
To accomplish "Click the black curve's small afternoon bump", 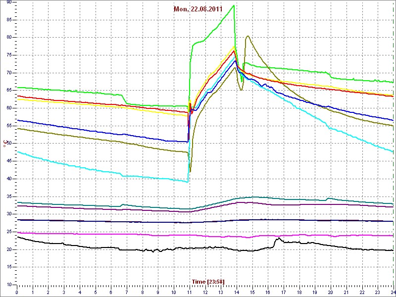I will tap(279, 238).
